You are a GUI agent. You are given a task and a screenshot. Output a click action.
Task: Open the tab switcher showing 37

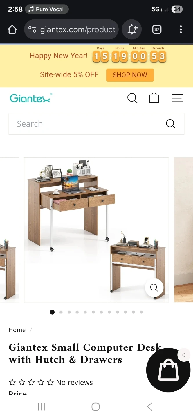point(157,29)
